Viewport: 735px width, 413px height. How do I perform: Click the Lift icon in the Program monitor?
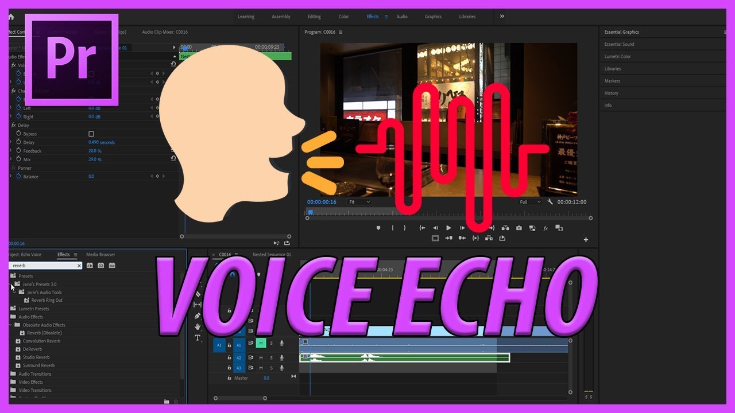coord(449,238)
